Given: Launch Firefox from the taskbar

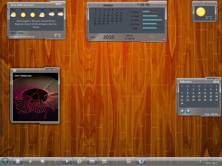Looking at the screenshot, I should pos(141,161).
